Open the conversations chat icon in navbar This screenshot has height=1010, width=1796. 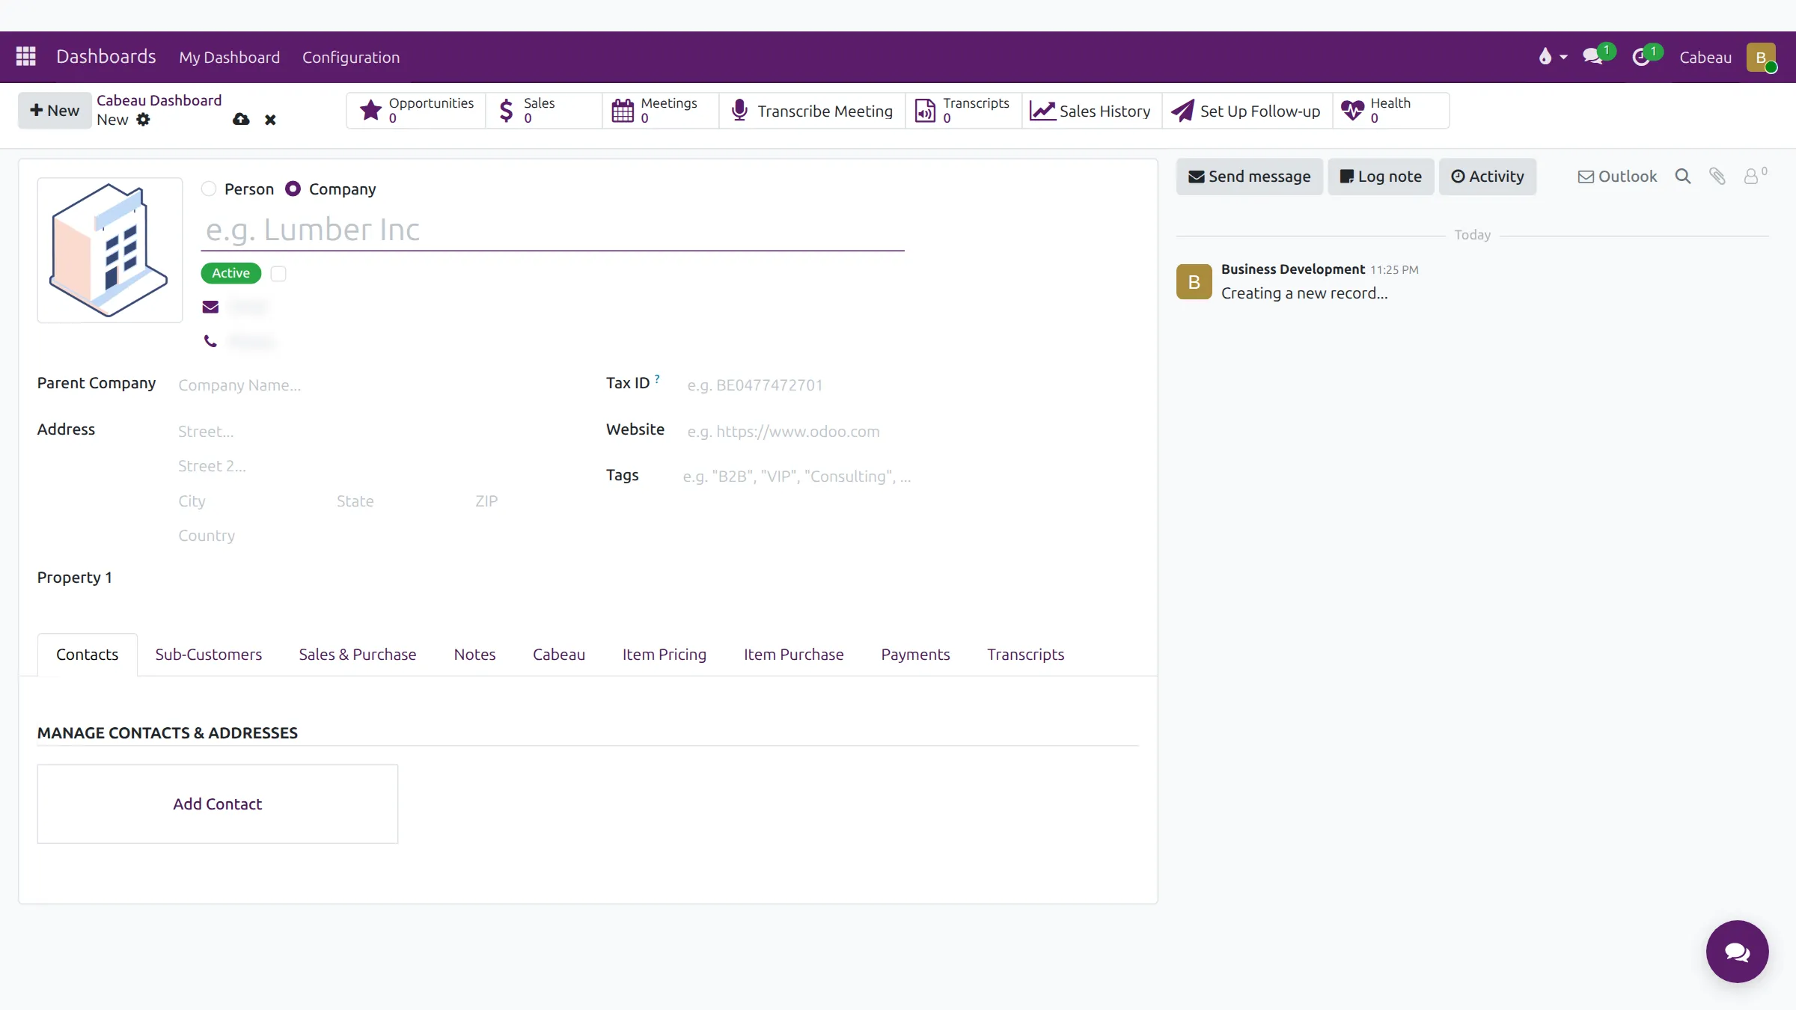pos(1594,57)
